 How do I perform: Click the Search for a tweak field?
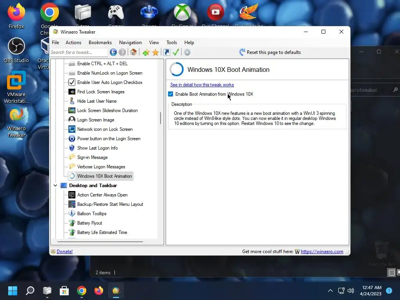[79, 52]
